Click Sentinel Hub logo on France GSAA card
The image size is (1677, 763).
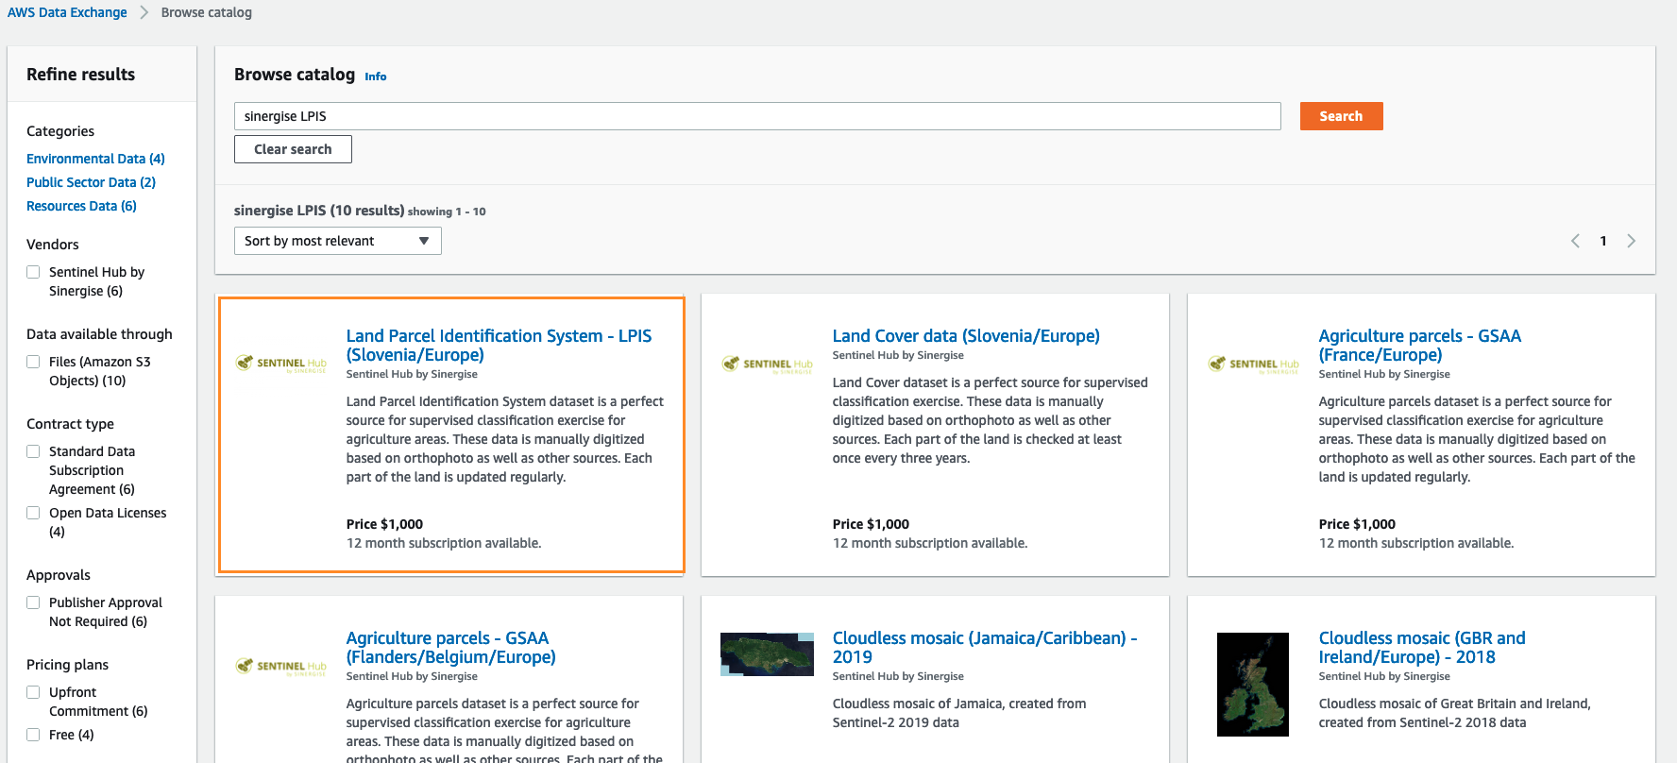1253,365
